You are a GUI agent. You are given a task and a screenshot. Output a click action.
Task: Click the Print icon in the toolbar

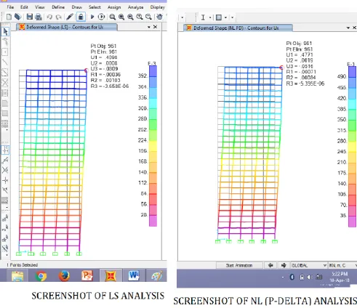coord(39,17)
